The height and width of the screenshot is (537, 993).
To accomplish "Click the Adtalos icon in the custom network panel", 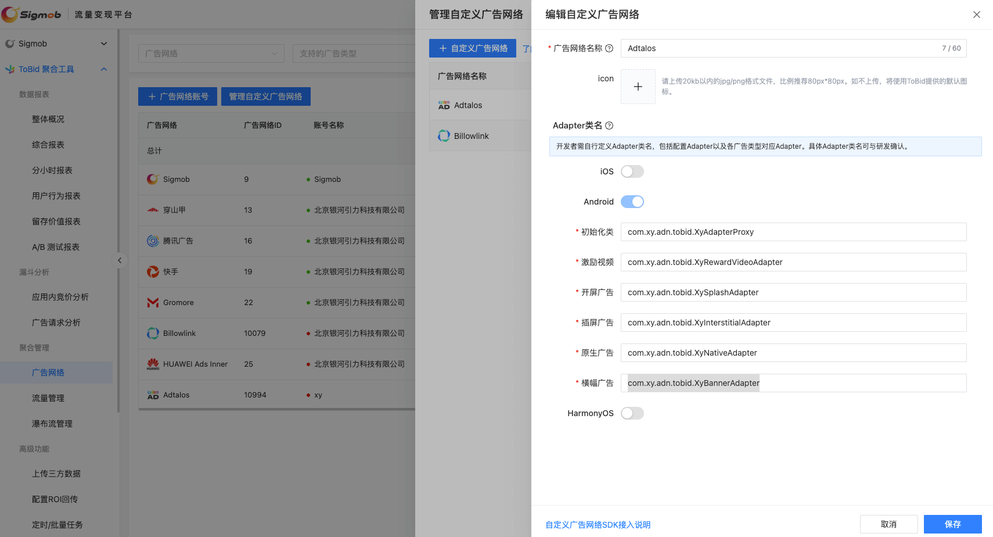I will point(444,105).
